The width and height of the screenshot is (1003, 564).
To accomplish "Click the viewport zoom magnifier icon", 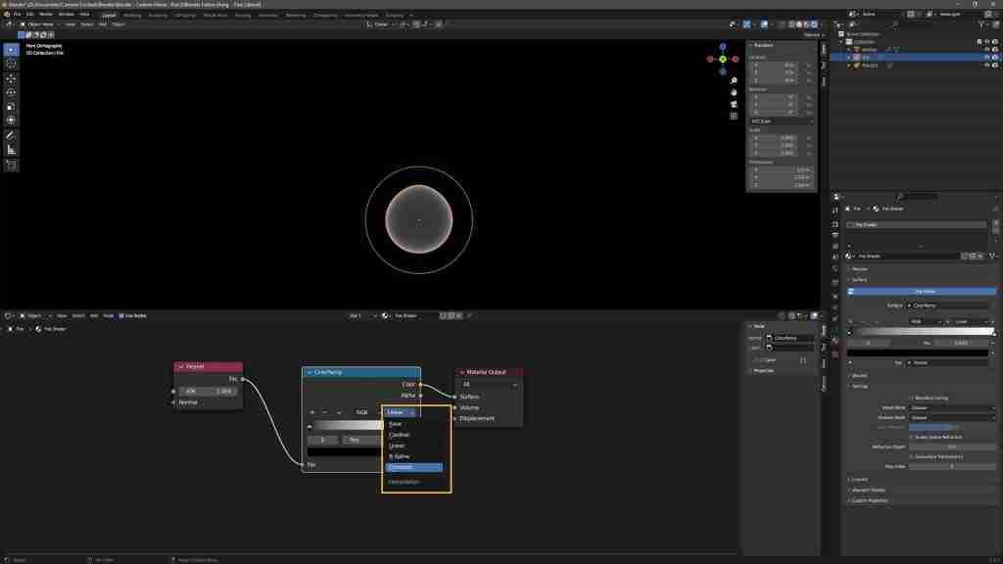I will click(x=734, y=80).
